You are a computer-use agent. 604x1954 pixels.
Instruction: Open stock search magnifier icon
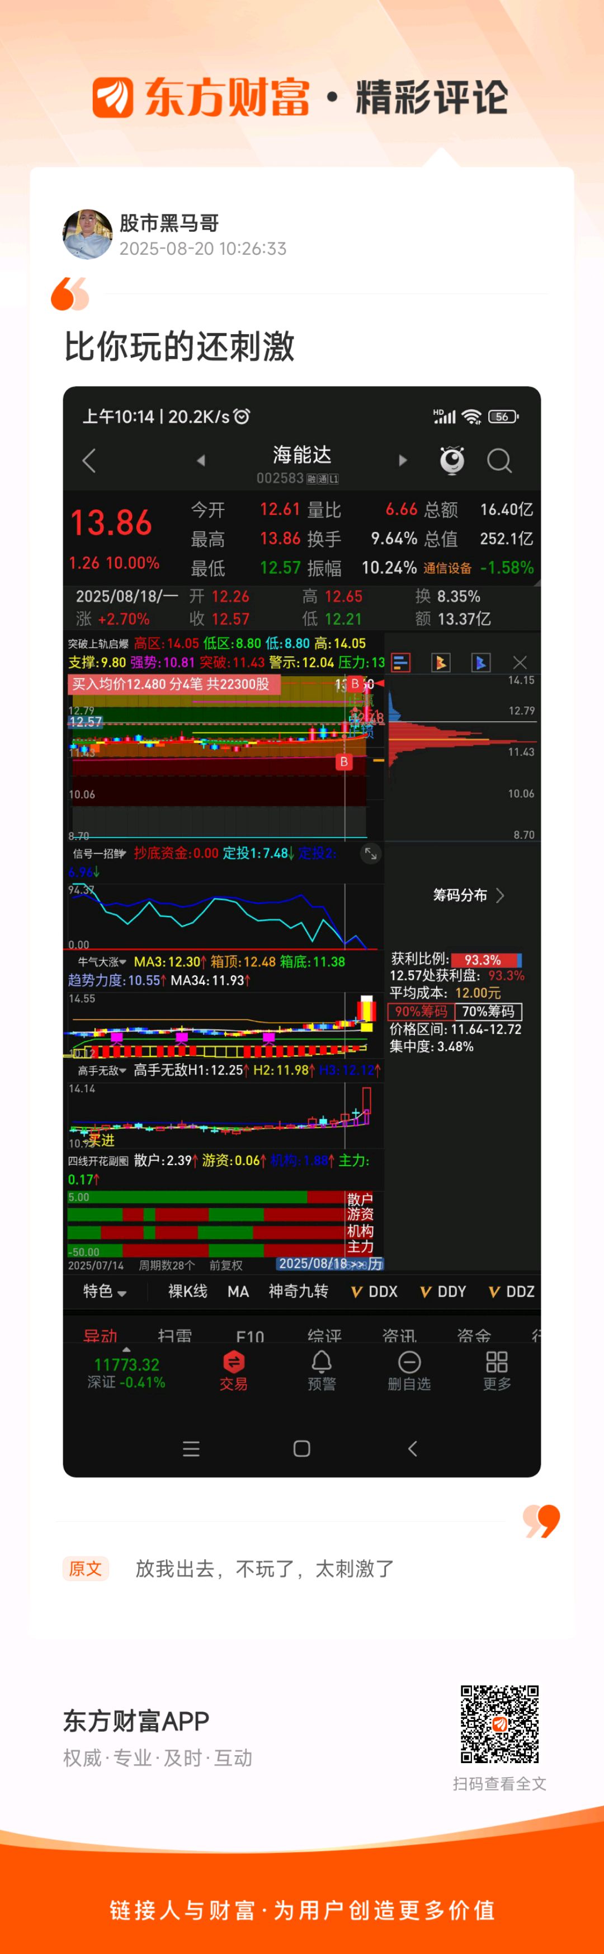(x=499, y=460)
